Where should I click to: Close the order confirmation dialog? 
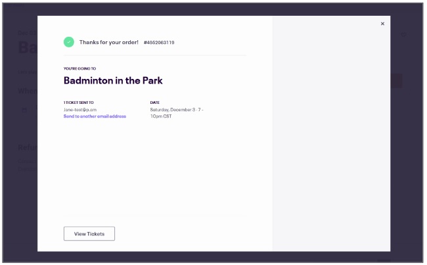click(x=382, y=24)
